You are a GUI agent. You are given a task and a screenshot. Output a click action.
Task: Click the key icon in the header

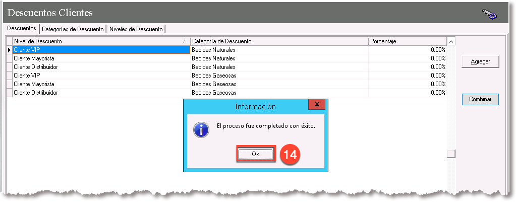click(x=489, y=14)
